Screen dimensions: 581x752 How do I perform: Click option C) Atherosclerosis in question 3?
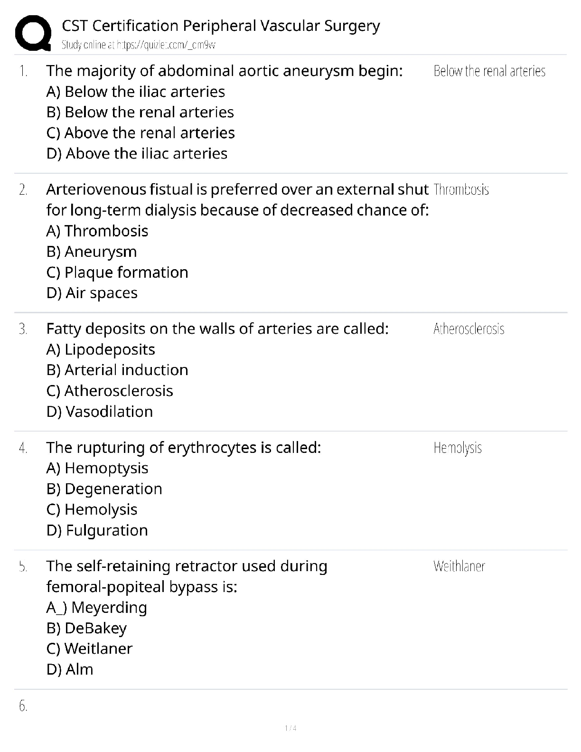click(110, 391)
